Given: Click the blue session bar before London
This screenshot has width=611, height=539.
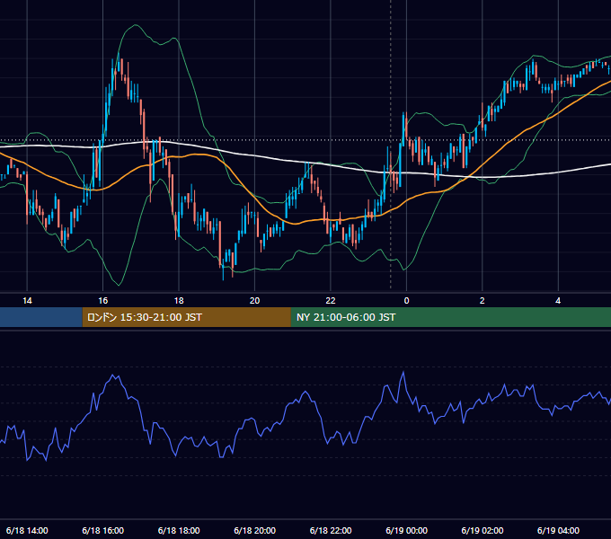Looking at the screenshot, I should coord(41,317).
